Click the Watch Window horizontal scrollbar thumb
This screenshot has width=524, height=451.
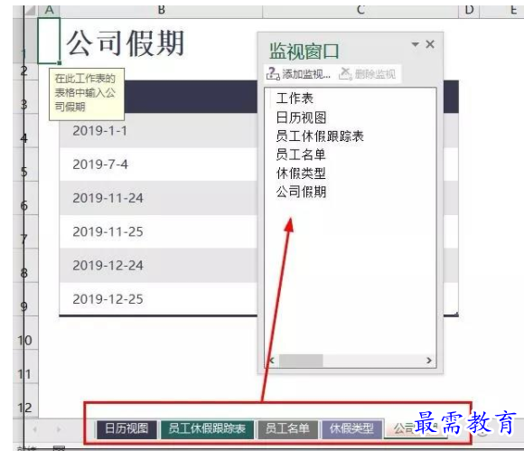[301, 361]
